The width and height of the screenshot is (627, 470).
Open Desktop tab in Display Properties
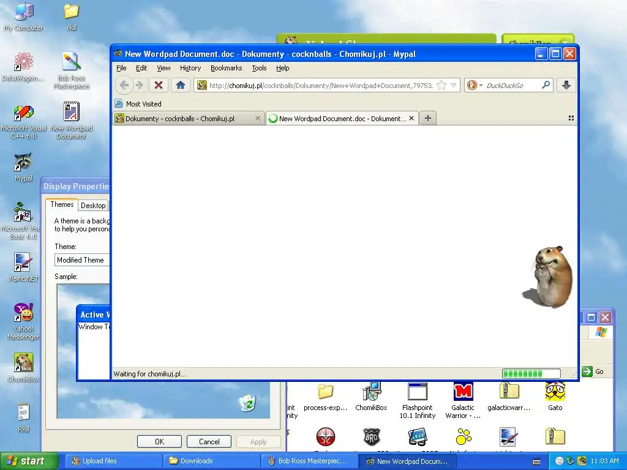93,206
